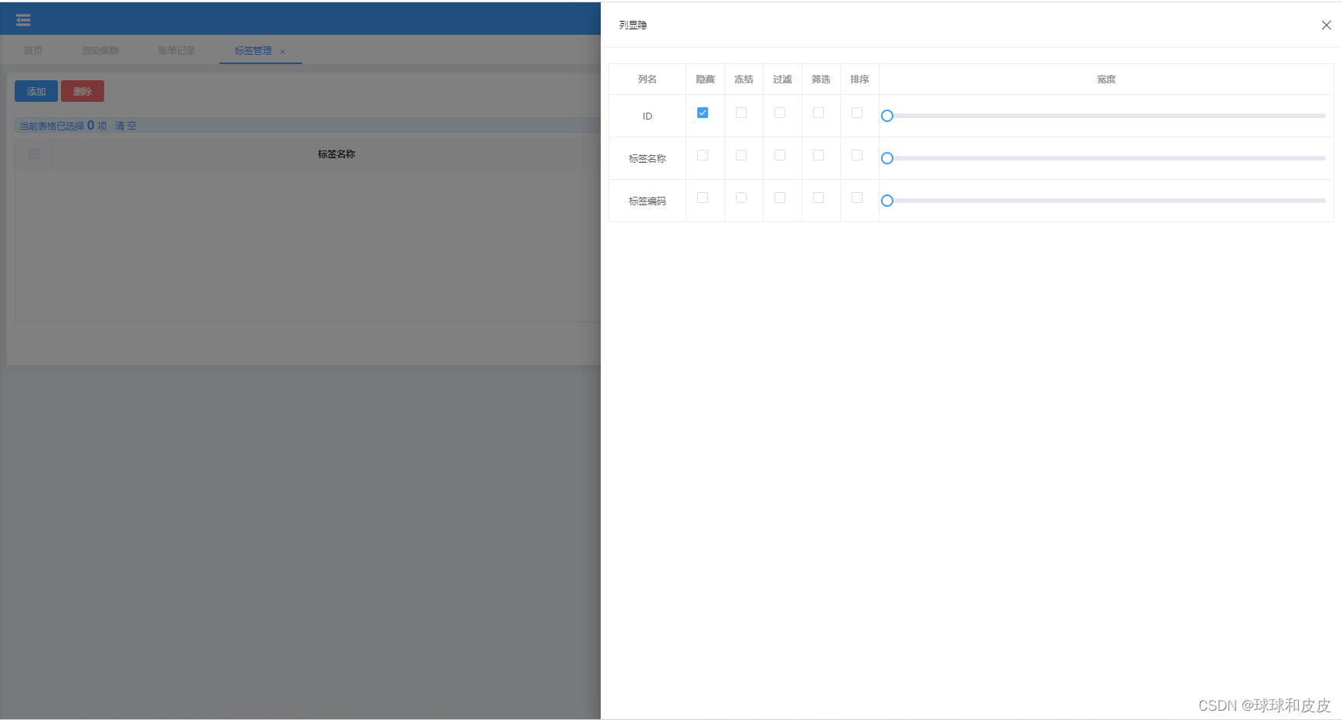The width and height of the screenshot is (1342, 720).
Task: Uncheck 隐藏 for the ID column
Action: point(703,113)
